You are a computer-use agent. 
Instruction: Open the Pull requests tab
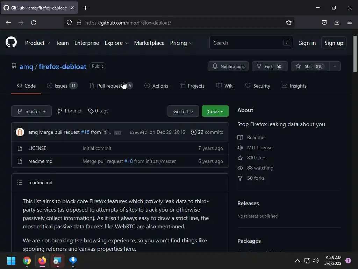coord(111,86)
